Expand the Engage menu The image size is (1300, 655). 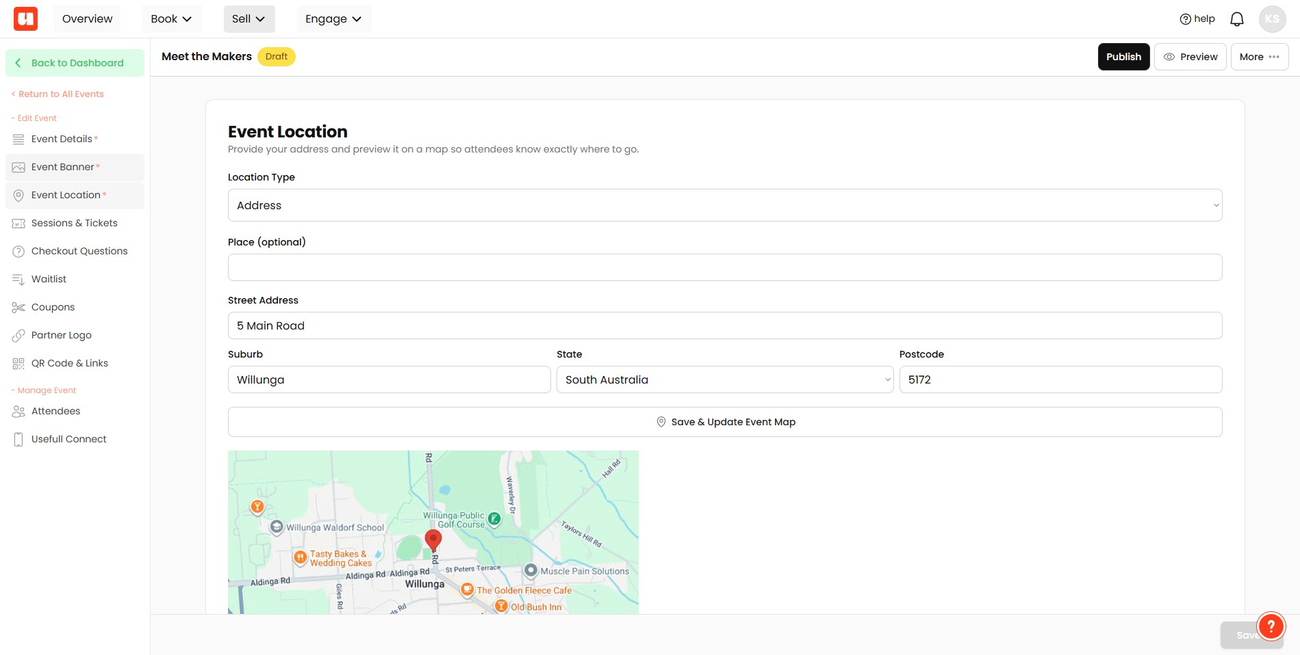click(333, 19)
